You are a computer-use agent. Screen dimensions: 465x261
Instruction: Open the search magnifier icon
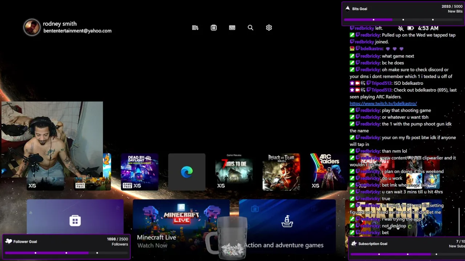click(250, 28)
